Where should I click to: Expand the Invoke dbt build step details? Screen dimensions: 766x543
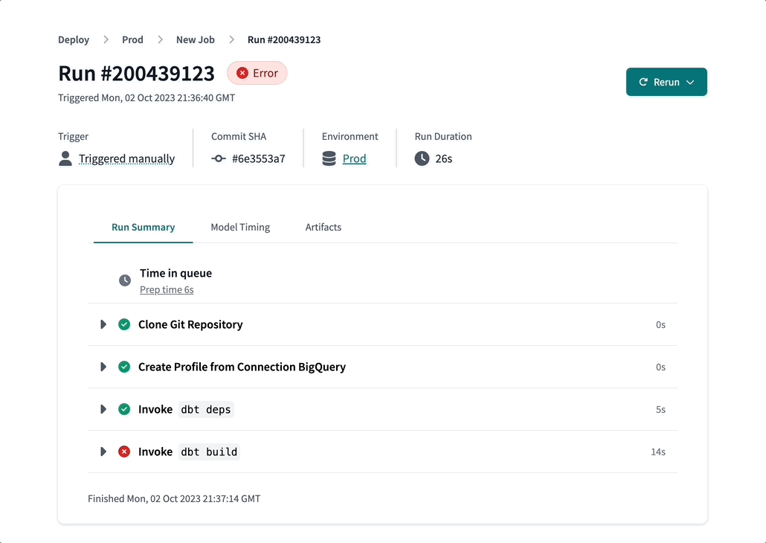pos(103,452)
